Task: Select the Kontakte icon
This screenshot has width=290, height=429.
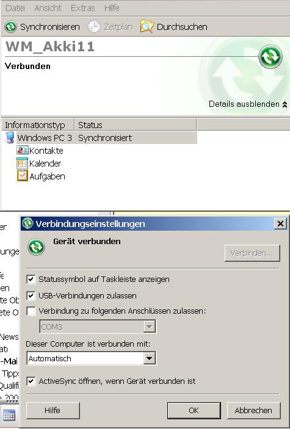Action: [23, 150]
